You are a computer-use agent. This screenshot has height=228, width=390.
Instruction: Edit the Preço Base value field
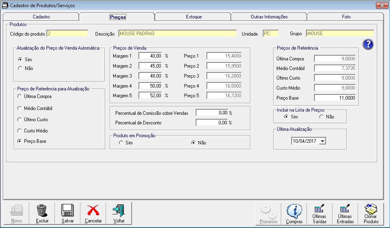tap(335, 98)
